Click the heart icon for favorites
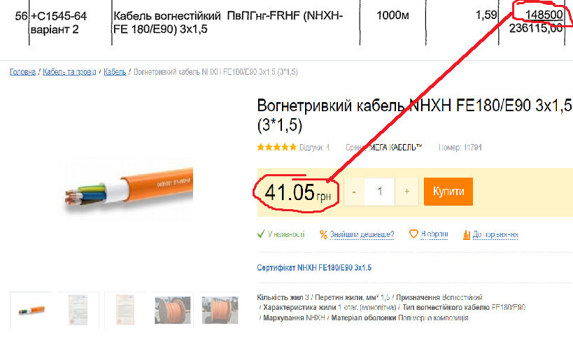 point(413,234)
